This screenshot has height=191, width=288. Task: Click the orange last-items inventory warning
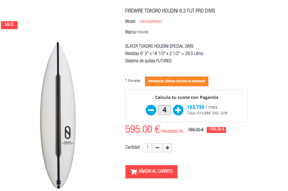pyautogui.click(x=177, y=81)
